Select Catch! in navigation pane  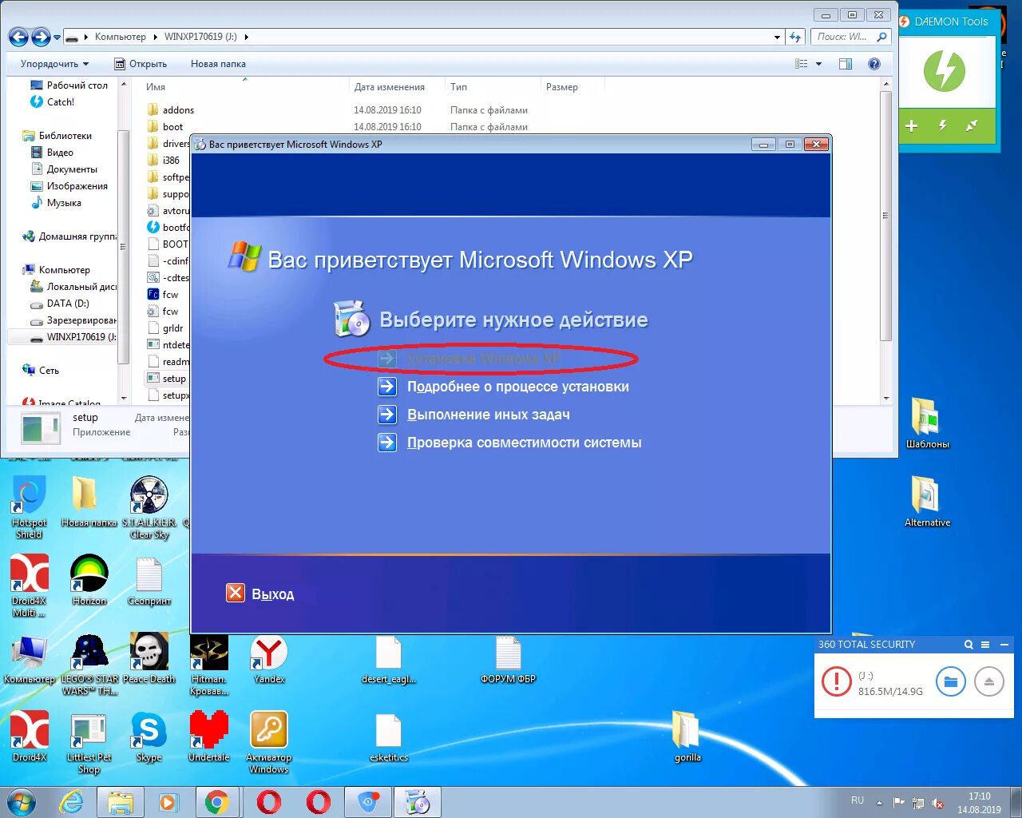(52, 102)
